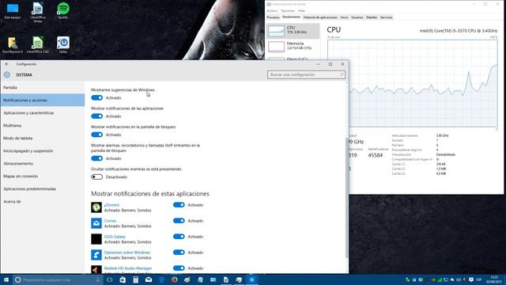Image resolution: width=506 pixels, height=285 pixels.
Task: Open Uplay desktop shortcut
Action: 63,45
